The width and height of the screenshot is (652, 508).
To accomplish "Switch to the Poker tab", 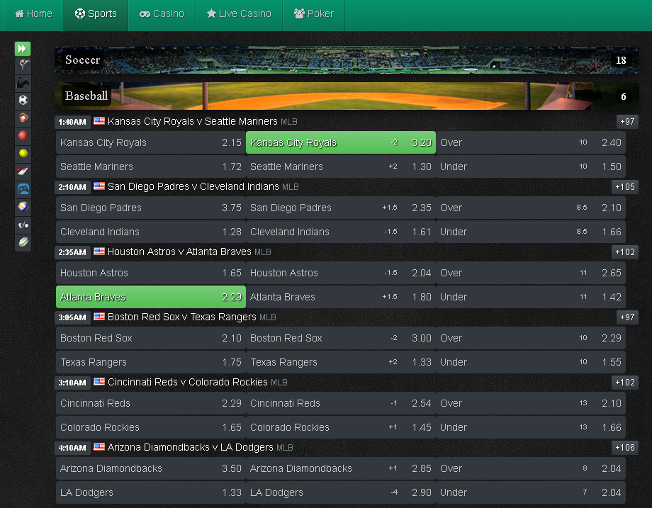I will pyautogui.click(x=314, y=13).
